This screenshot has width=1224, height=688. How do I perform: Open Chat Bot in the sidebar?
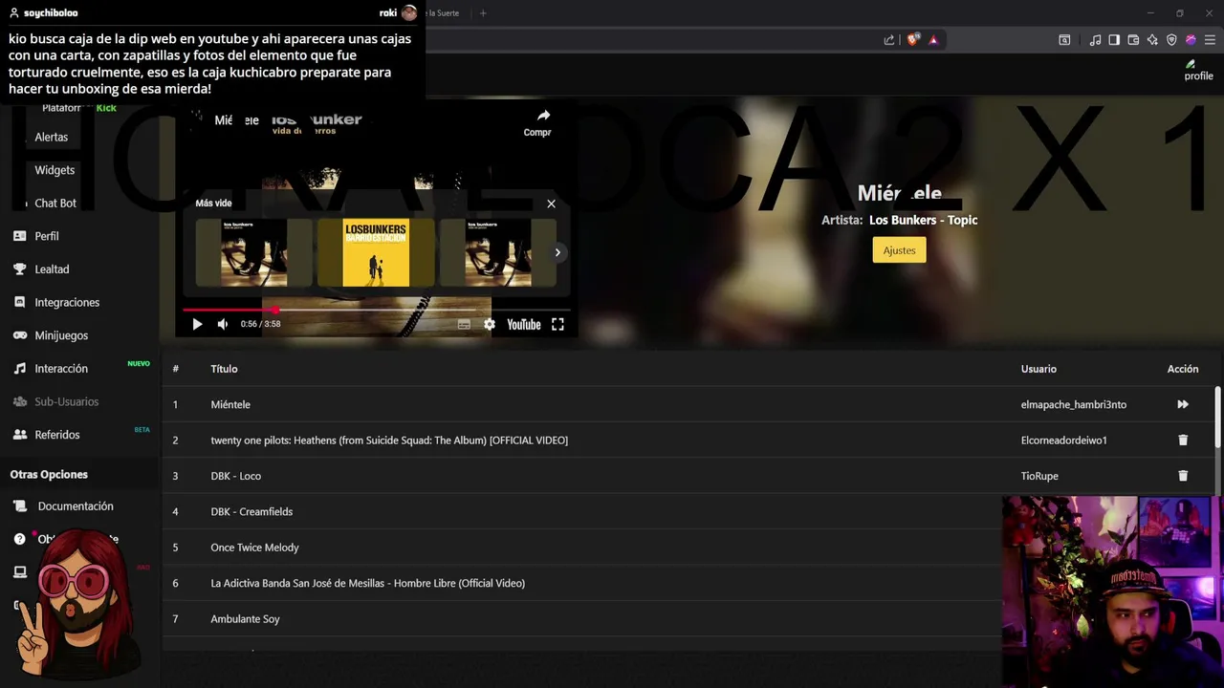coord(55,203)
